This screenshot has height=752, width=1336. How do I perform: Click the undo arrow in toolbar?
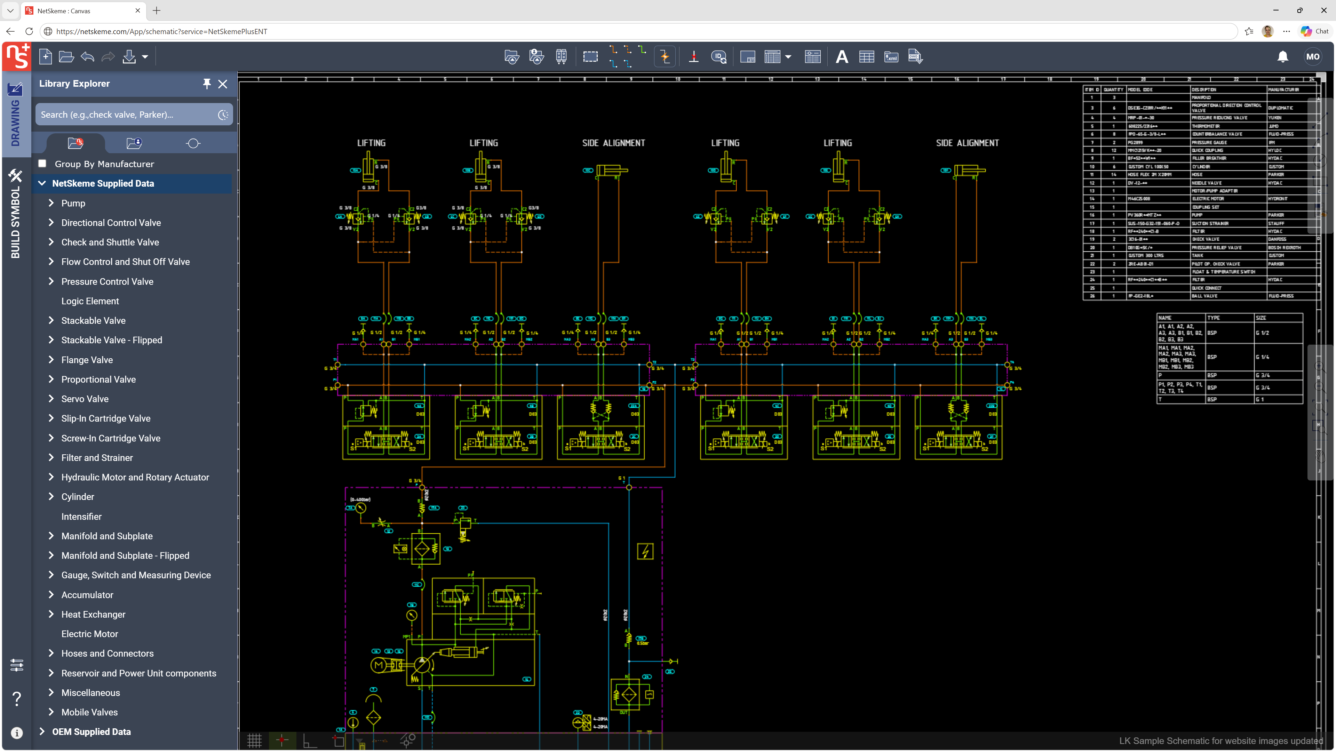[x=87, y=56]
